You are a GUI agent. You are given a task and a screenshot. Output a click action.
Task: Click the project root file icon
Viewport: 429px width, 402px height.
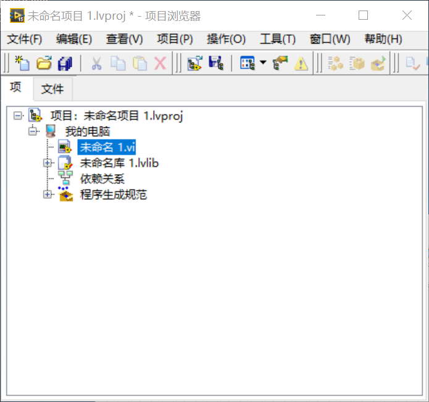click(x=36, y=115)
